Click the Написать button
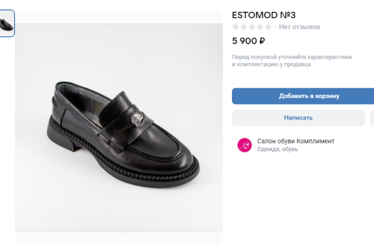This screenshot has width=374, height=249. [298, 118]
